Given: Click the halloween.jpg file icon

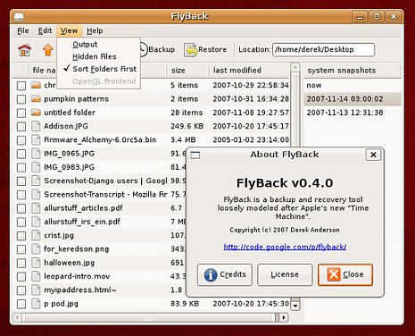Looking at the screenshot, I should tap(36, 263).
